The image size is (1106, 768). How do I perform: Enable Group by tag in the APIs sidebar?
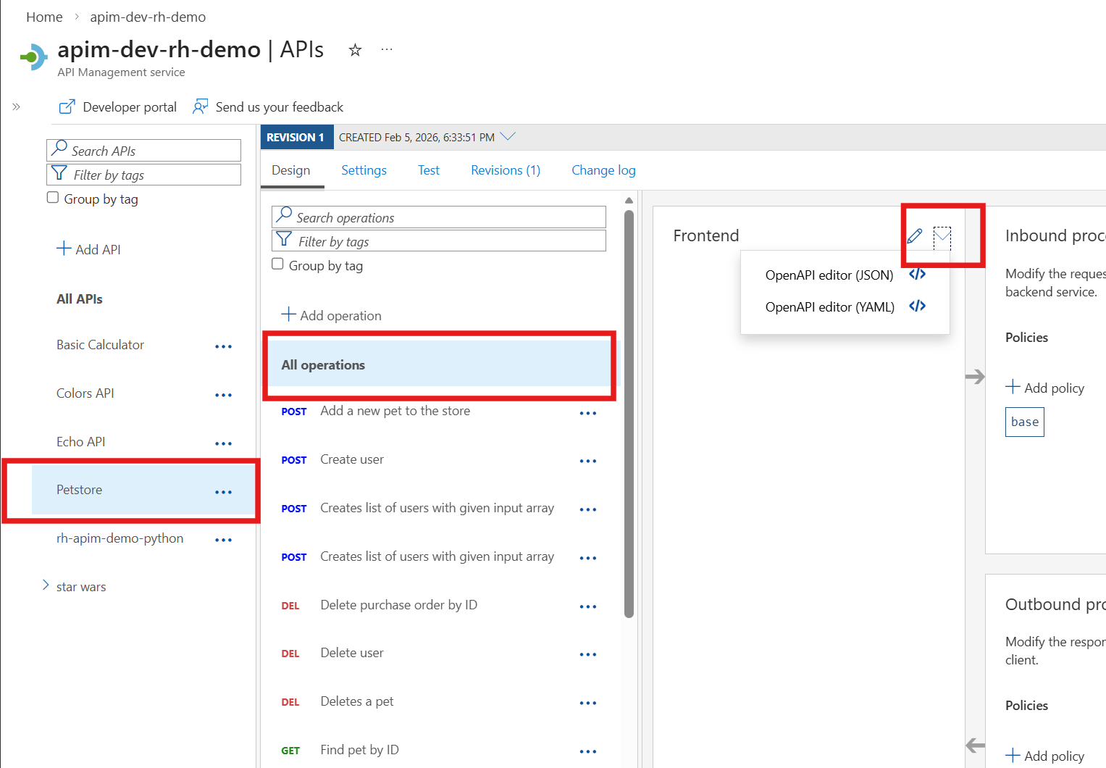[x=53, y=196]
